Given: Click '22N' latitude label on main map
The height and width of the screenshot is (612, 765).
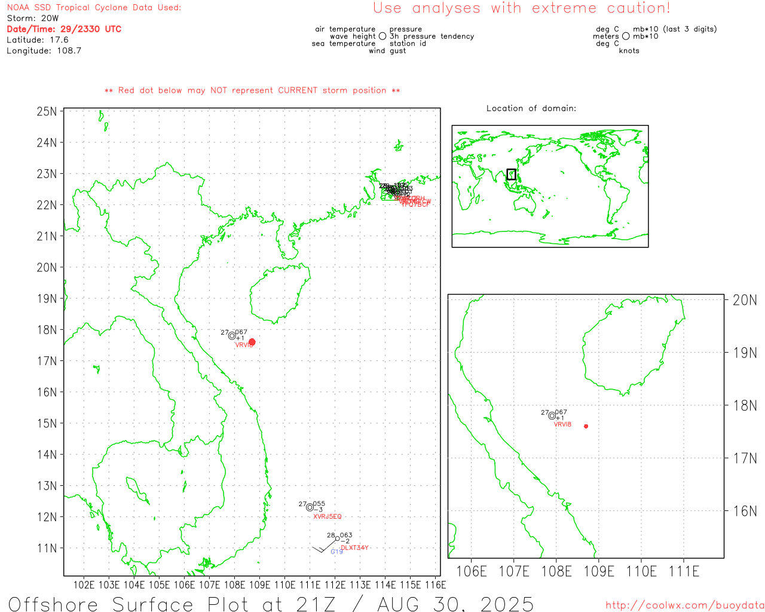Looking at the screenshot, I should pyautogui.click(x=47, y=205).
